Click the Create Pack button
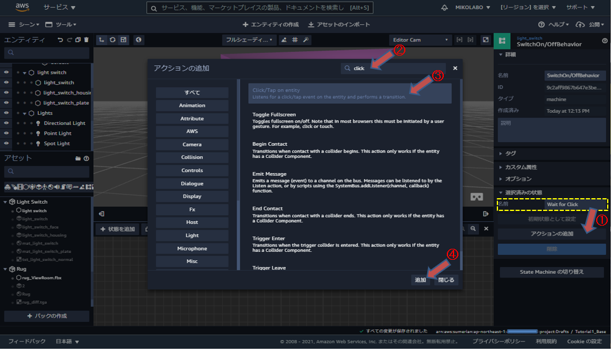 coord(47,316)
